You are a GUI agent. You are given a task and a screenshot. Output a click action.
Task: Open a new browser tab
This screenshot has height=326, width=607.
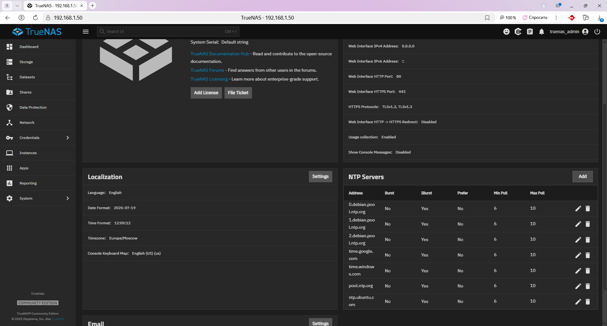92,6
